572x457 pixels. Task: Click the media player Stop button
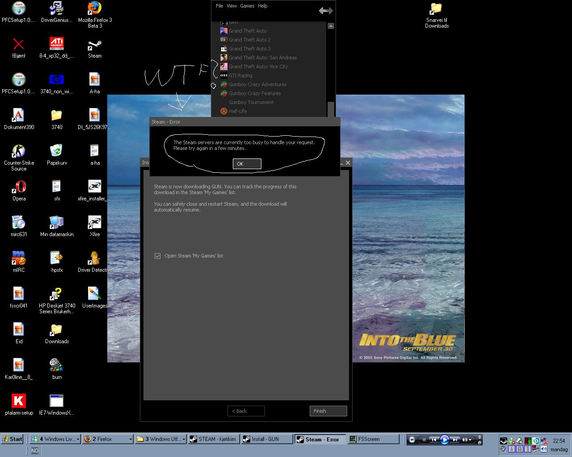click(x=424, y=440)
